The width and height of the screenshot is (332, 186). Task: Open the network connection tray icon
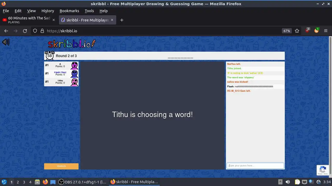click(305, 182)
